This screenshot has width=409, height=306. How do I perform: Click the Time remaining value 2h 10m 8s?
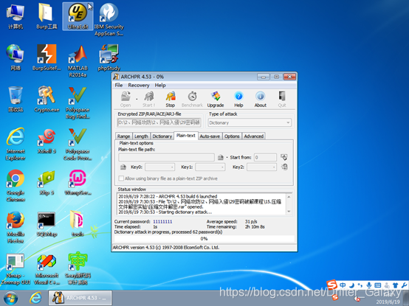(x=255, y=227)
